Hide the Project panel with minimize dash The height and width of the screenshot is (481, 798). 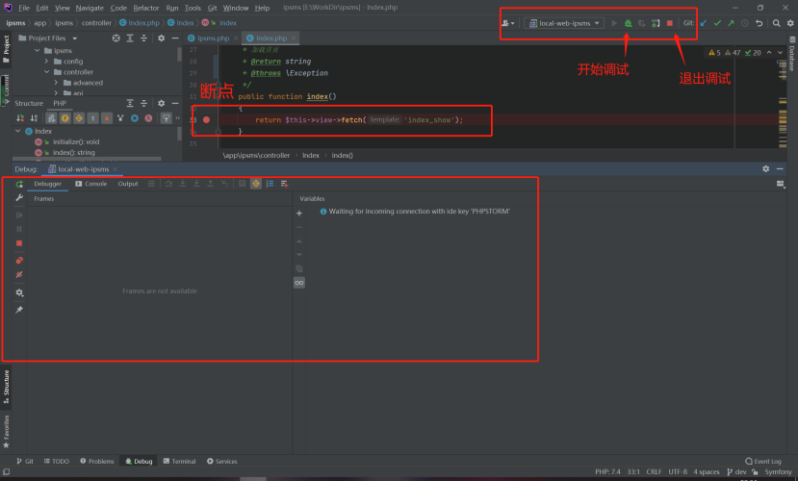[175, 38]
